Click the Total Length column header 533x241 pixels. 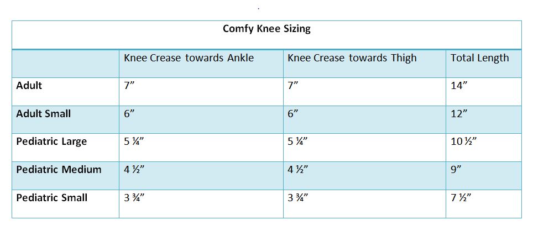click(x=479, y=58)
